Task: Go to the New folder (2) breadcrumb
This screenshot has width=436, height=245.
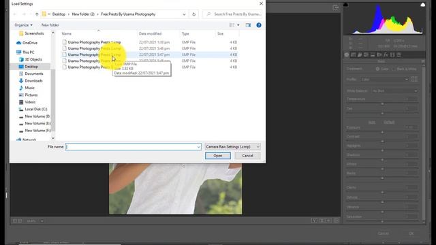Action: pos(83,14)
